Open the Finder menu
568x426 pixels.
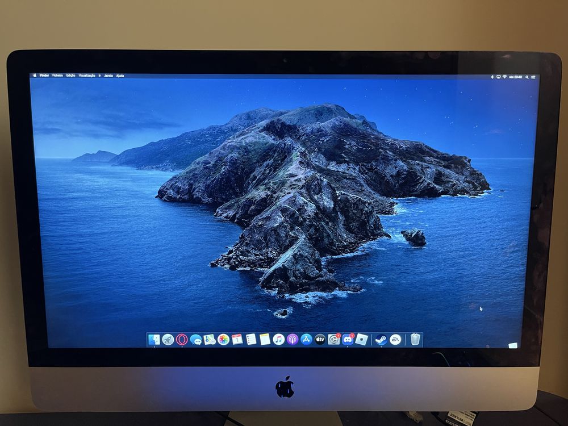[44, 76]
